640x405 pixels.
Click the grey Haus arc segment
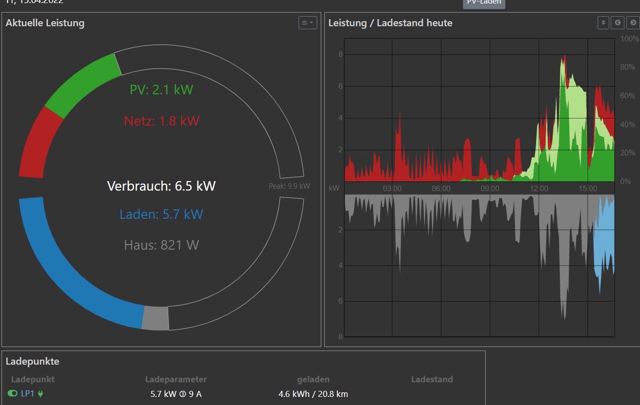(155, 318)
